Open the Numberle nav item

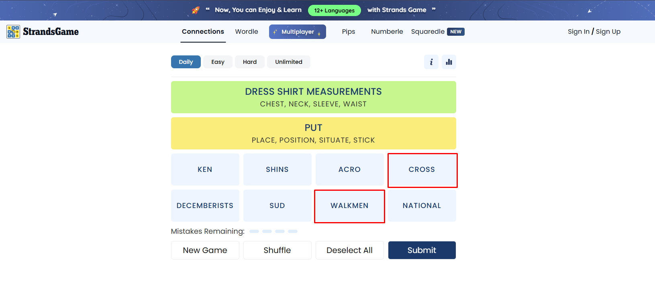(x=387, y=31)
